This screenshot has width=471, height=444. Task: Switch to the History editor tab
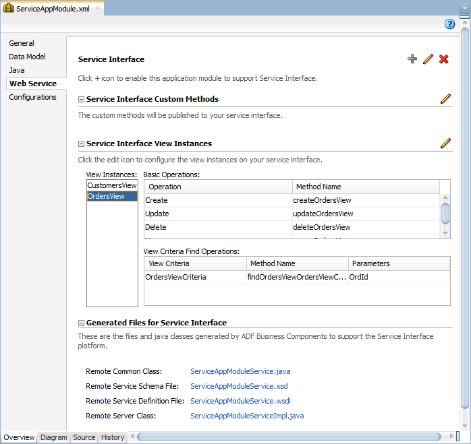113,437
